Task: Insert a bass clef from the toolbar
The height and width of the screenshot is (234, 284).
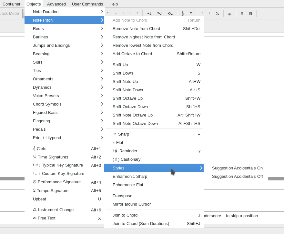Action: tap(191, 14)
